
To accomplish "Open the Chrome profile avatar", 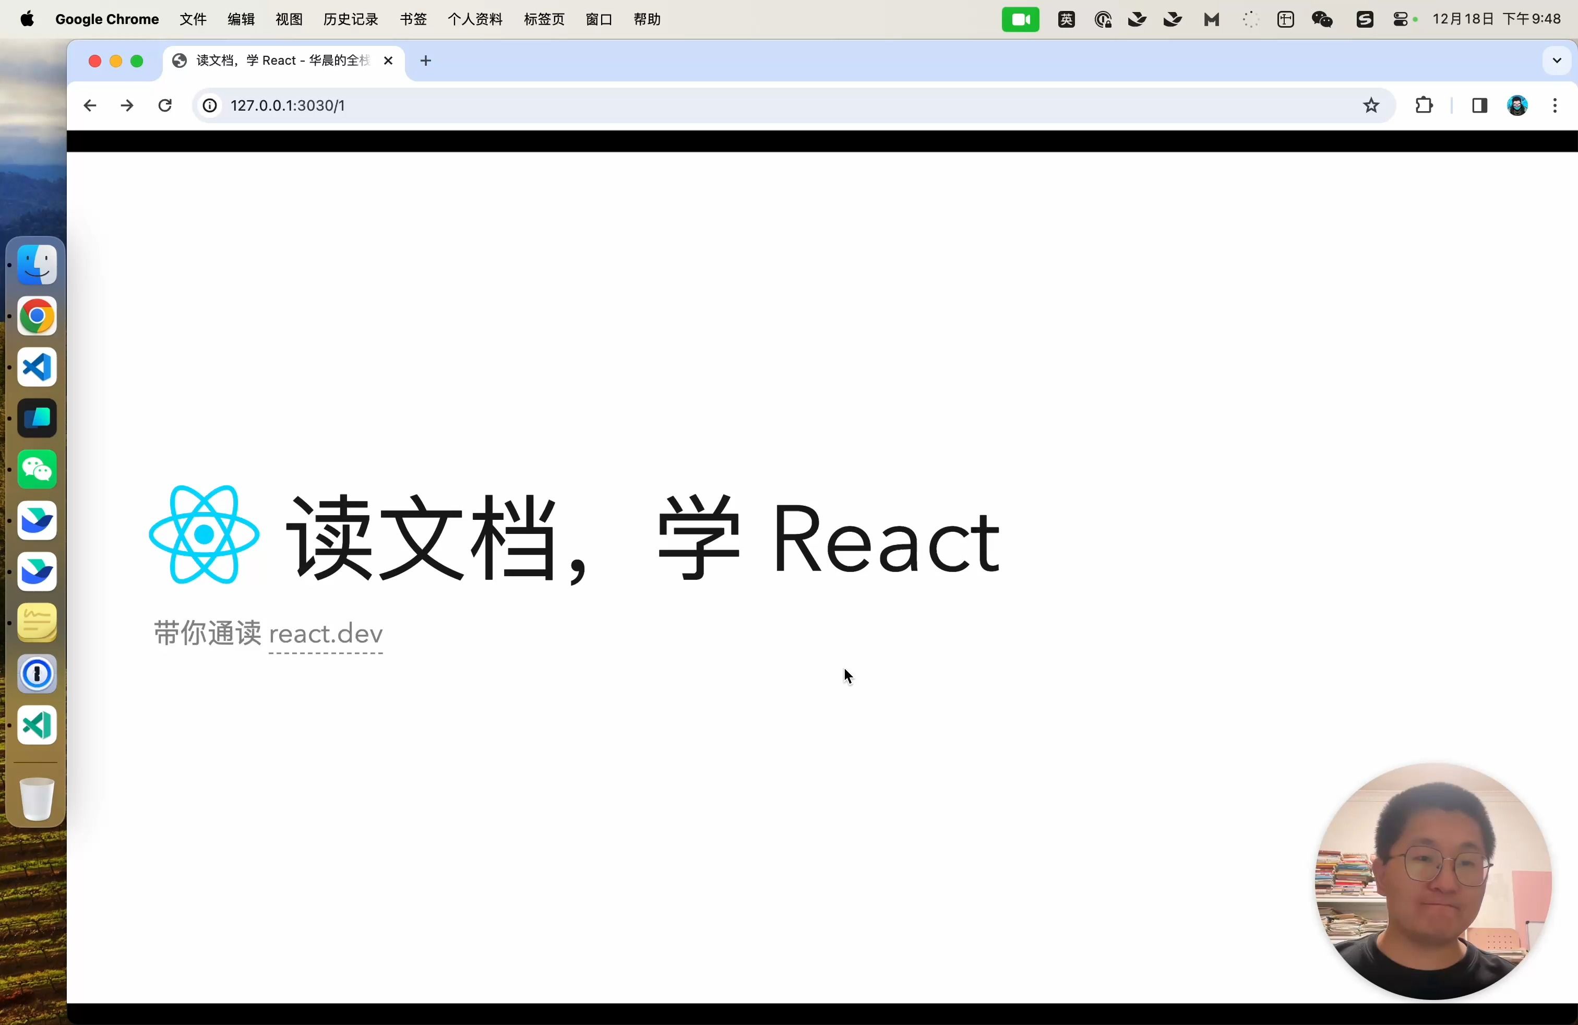I will [1517, 105].
